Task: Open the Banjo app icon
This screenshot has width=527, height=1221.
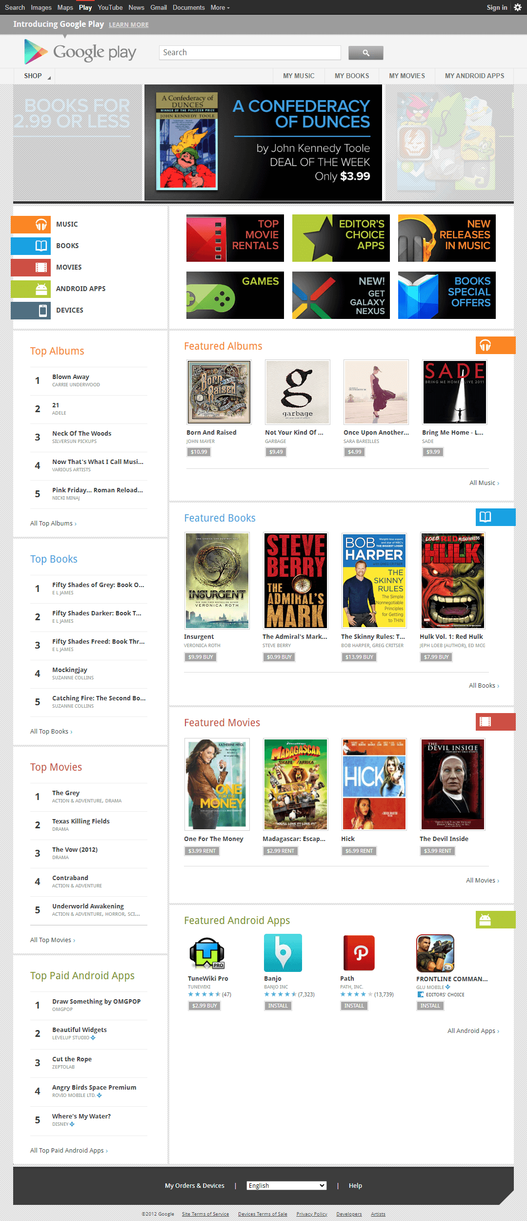Action: point(283,953)
